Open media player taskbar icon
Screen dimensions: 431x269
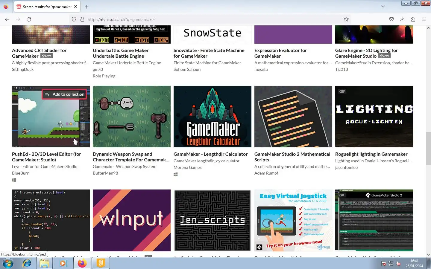(x=63, y=263)
